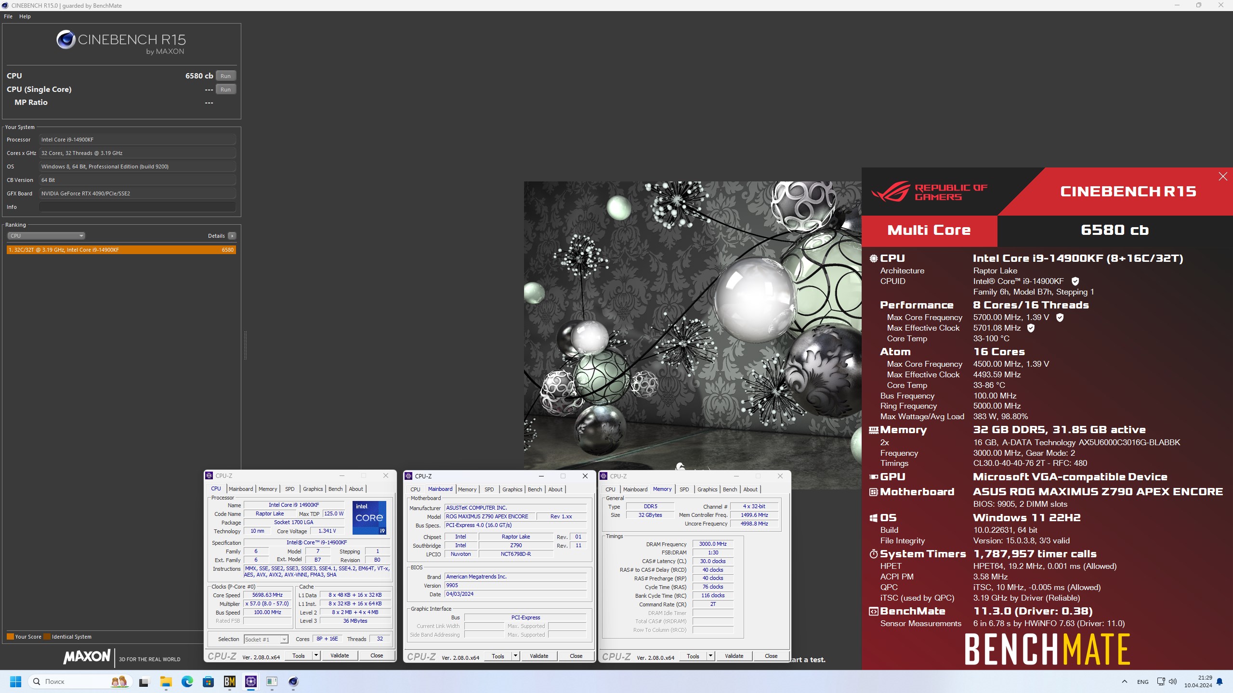Open Tools dropdown arrow in Memory CPU-Z window
Viewport: 1233px width, 693px height.
coord(710,656)
